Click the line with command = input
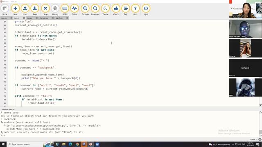Screen dimensions: 262x147 tap(32, 60)
